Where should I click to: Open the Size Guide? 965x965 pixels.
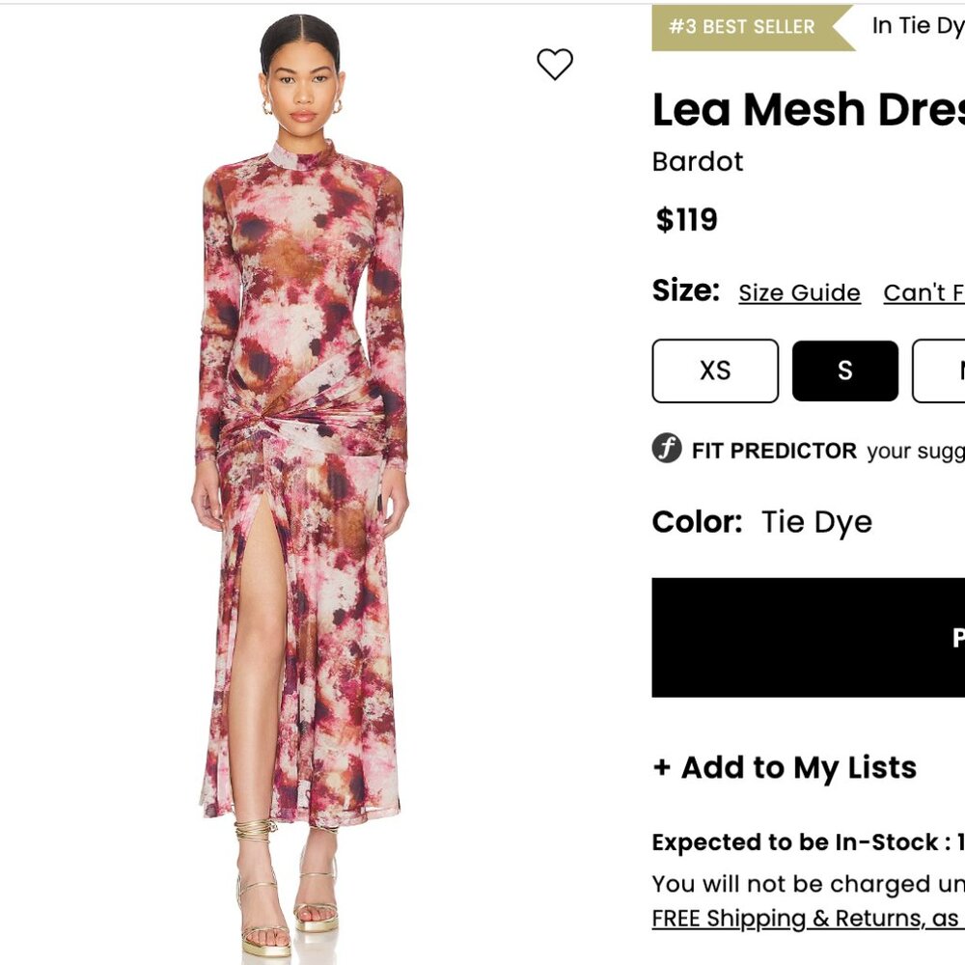coord(798,292)
